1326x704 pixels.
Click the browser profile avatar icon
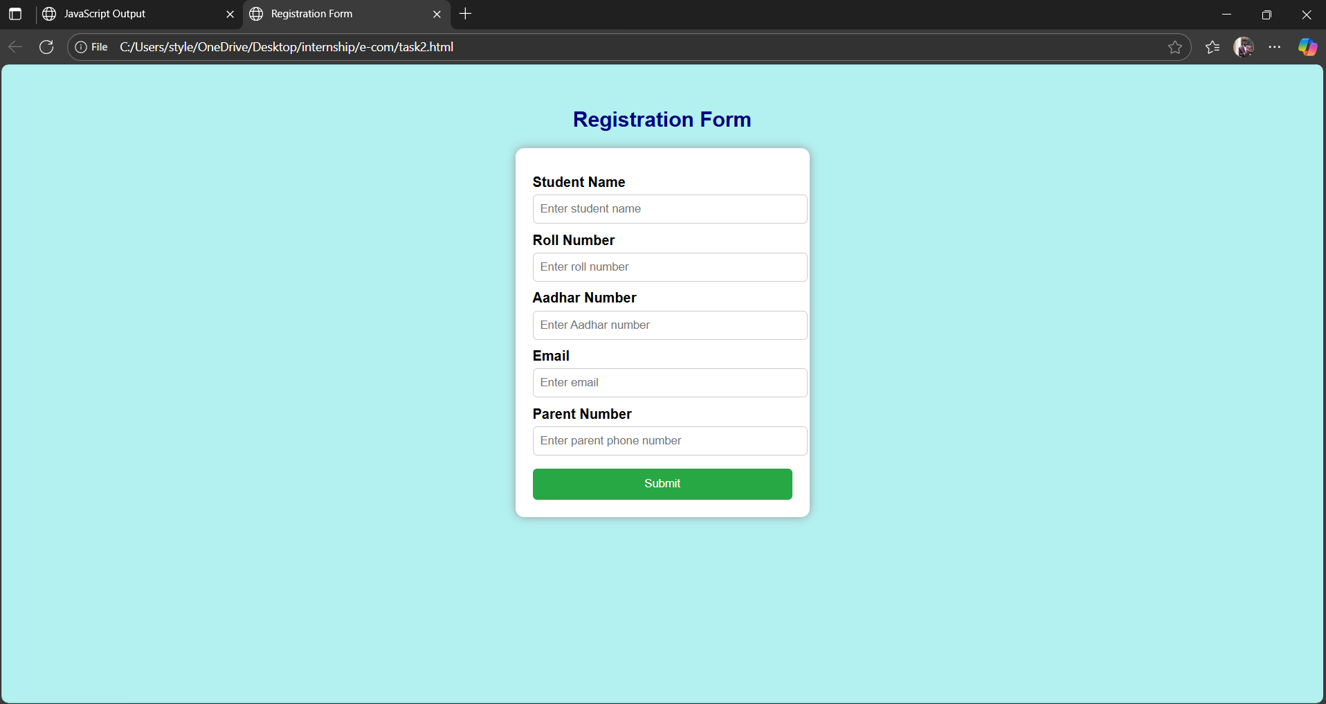pyautogui.click(x=1244, y=46)
